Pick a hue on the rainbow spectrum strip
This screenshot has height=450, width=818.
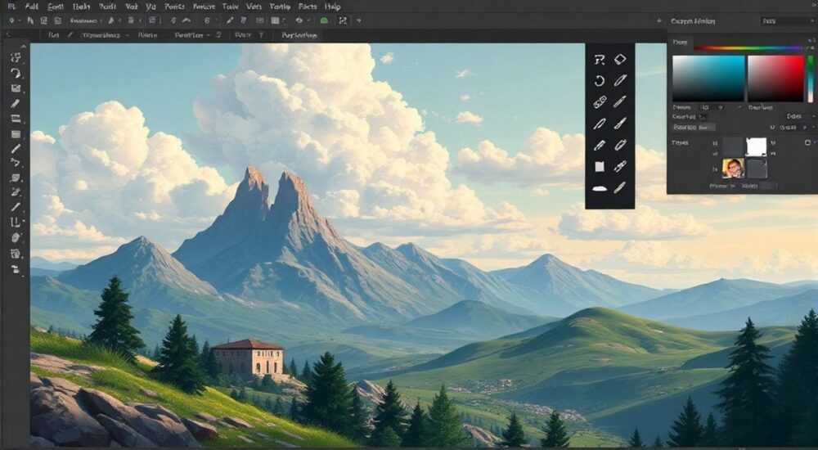pyautogui.click(x=748, y=48)
